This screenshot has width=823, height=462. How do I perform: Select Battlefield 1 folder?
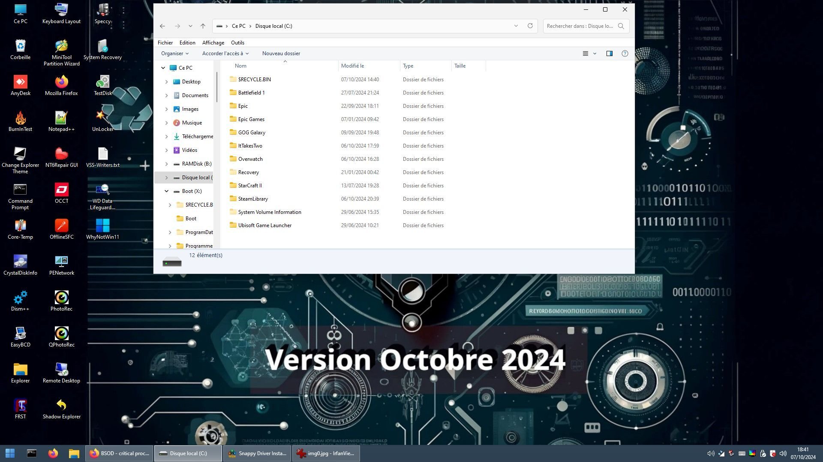coord(251,93)
